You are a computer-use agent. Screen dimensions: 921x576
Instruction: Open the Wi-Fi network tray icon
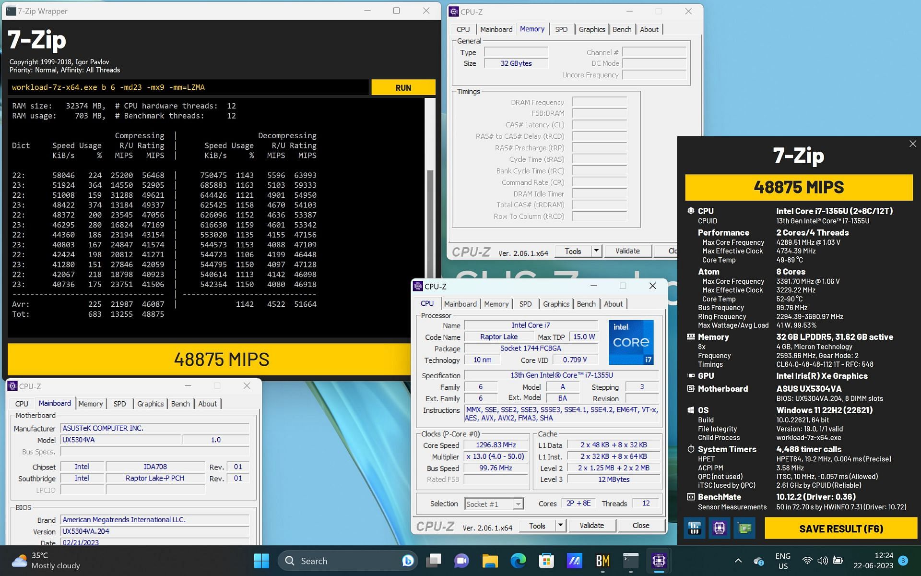[x=807, y=561]
